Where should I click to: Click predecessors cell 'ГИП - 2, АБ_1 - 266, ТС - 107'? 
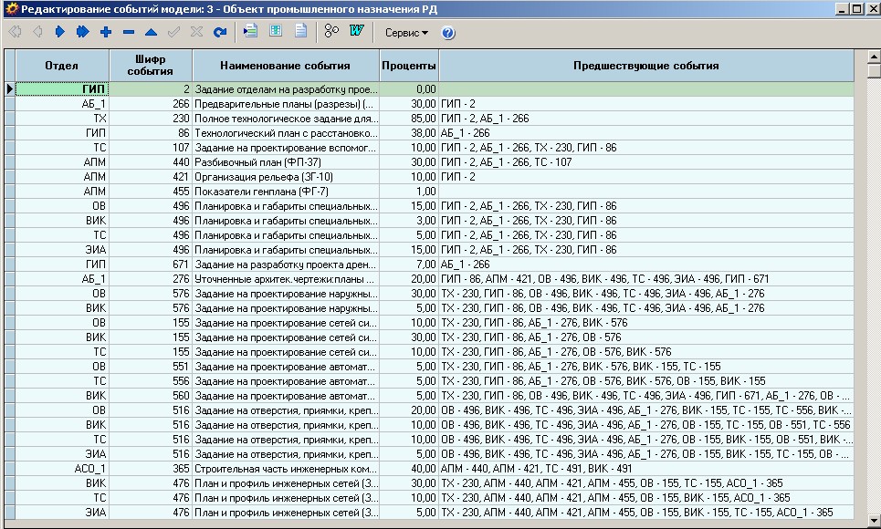[x=646, y=162]
